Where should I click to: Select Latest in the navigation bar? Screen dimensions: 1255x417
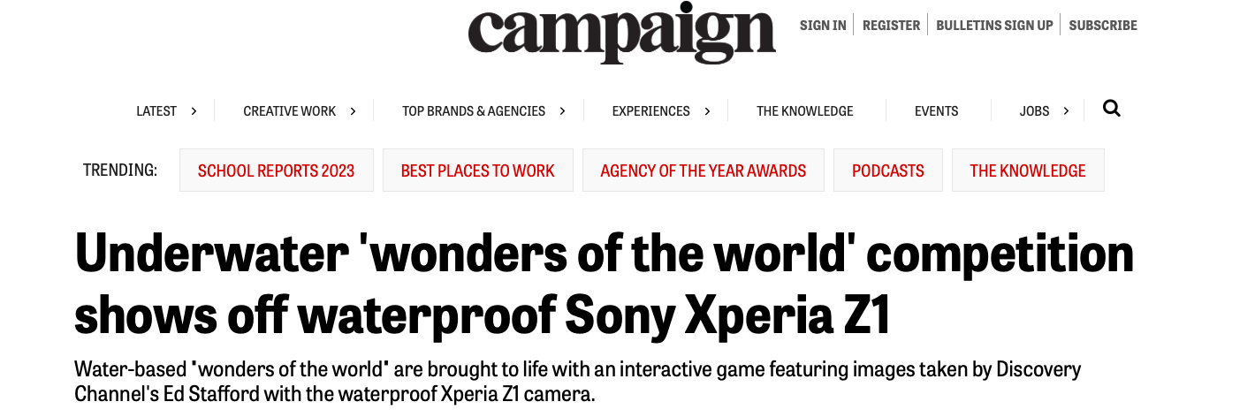[156, 111]
